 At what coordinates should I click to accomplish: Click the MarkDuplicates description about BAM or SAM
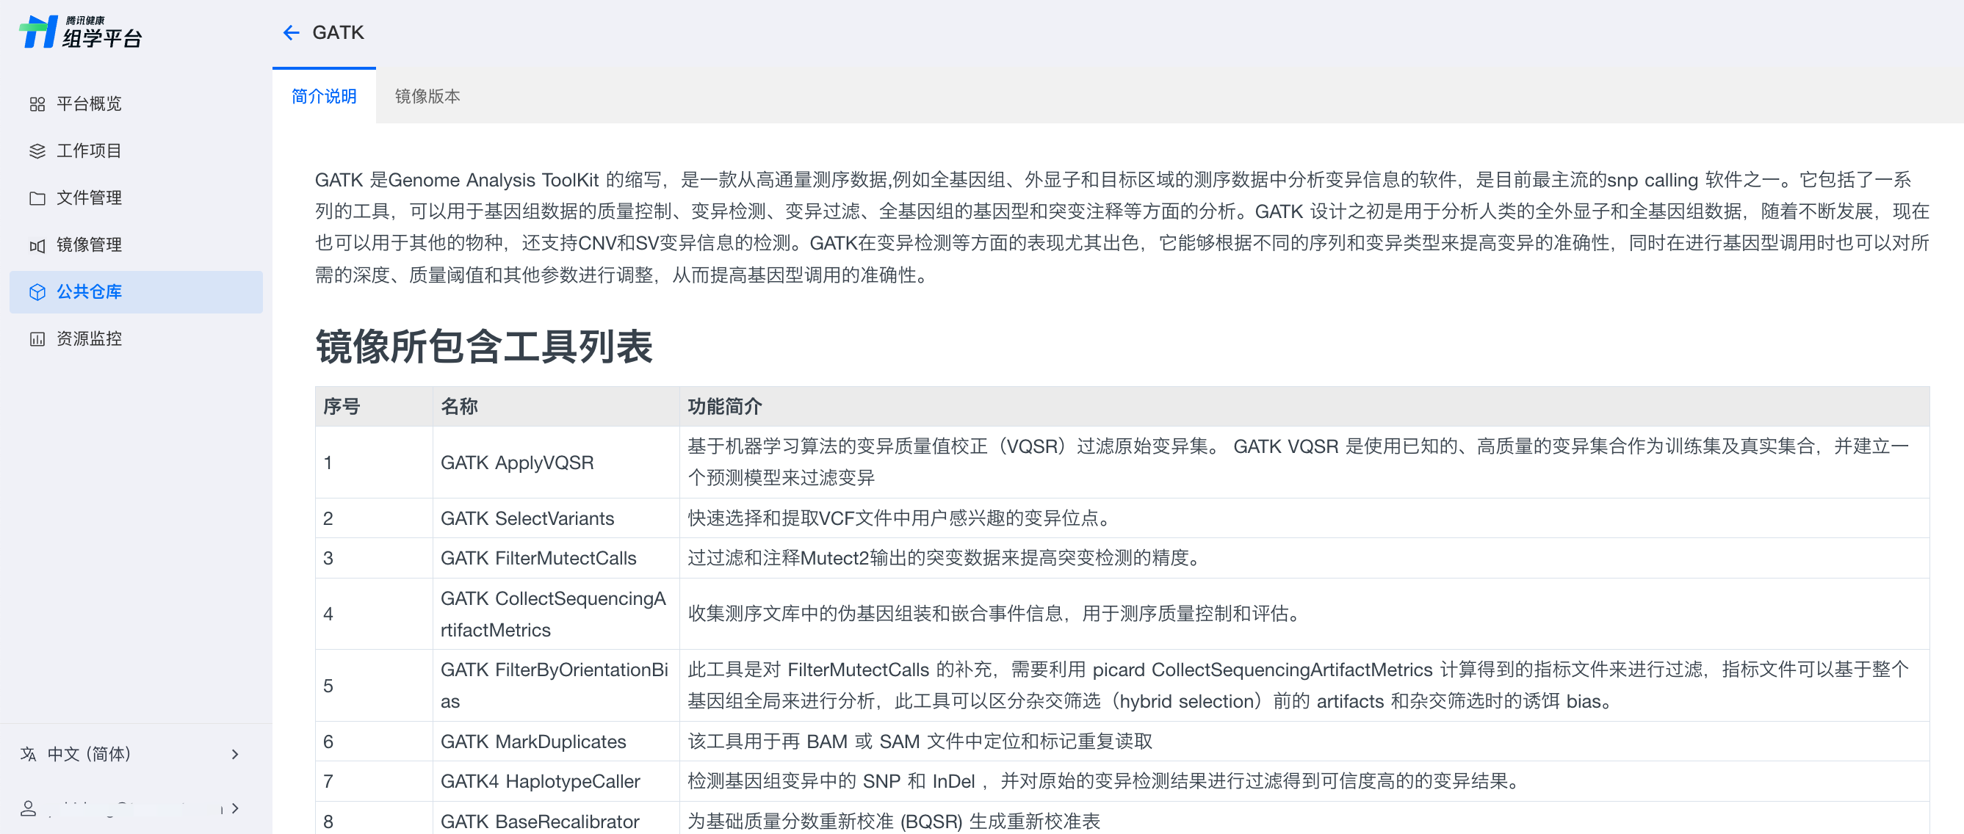920,741
